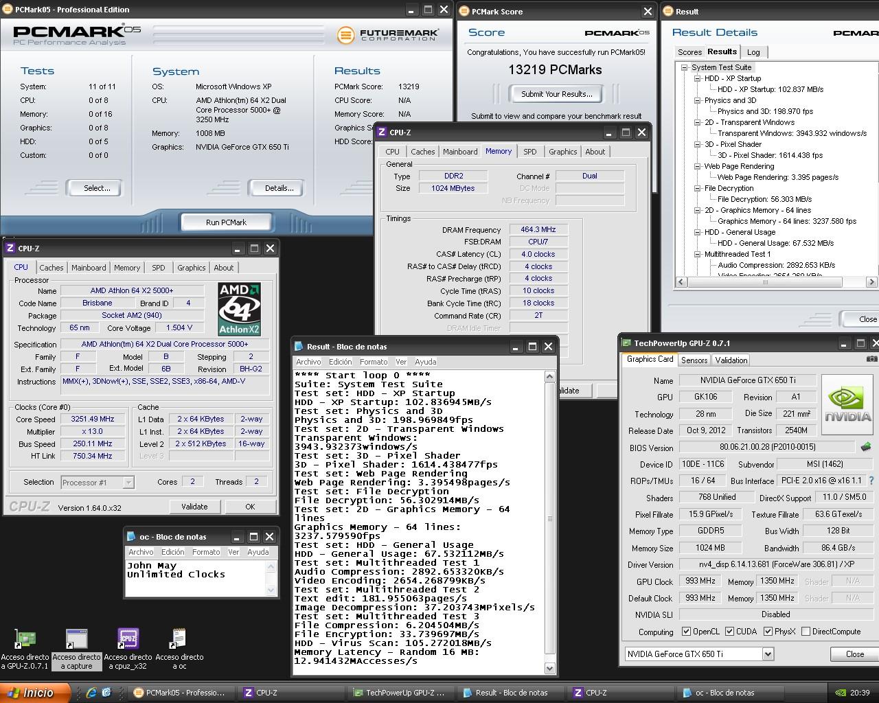The image size is (879, 703).
Task: Click PCMark Score window title icon
Action: [464, 11]
